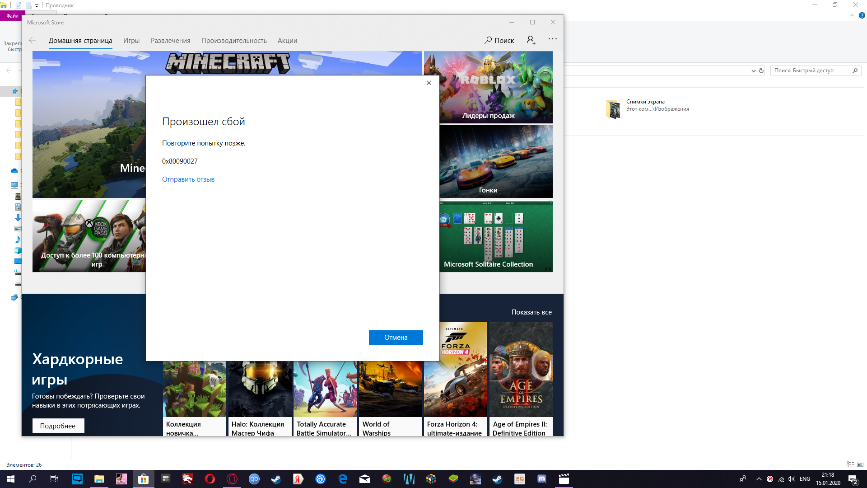Open the Store three-dots menu

(552, 39)
